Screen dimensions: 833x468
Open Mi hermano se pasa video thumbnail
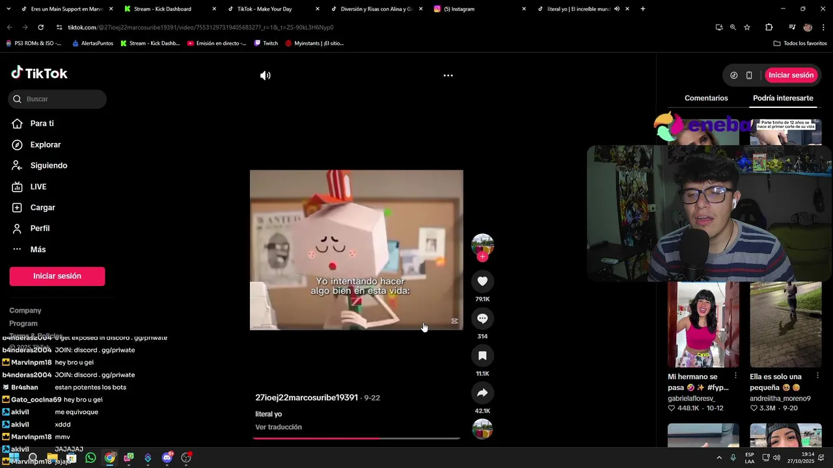703,324
